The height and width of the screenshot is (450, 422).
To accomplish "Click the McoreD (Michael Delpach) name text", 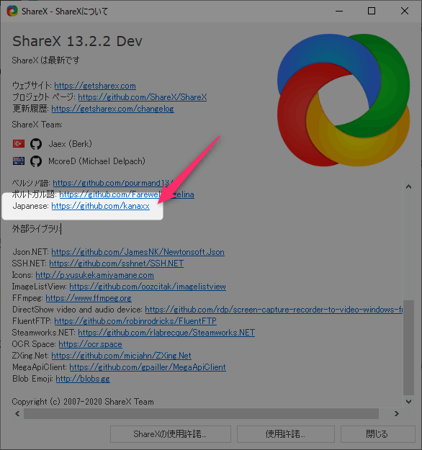I will 96,161.
